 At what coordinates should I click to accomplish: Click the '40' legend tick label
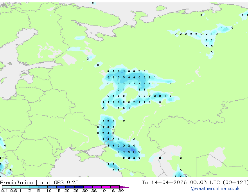point(103,190)
